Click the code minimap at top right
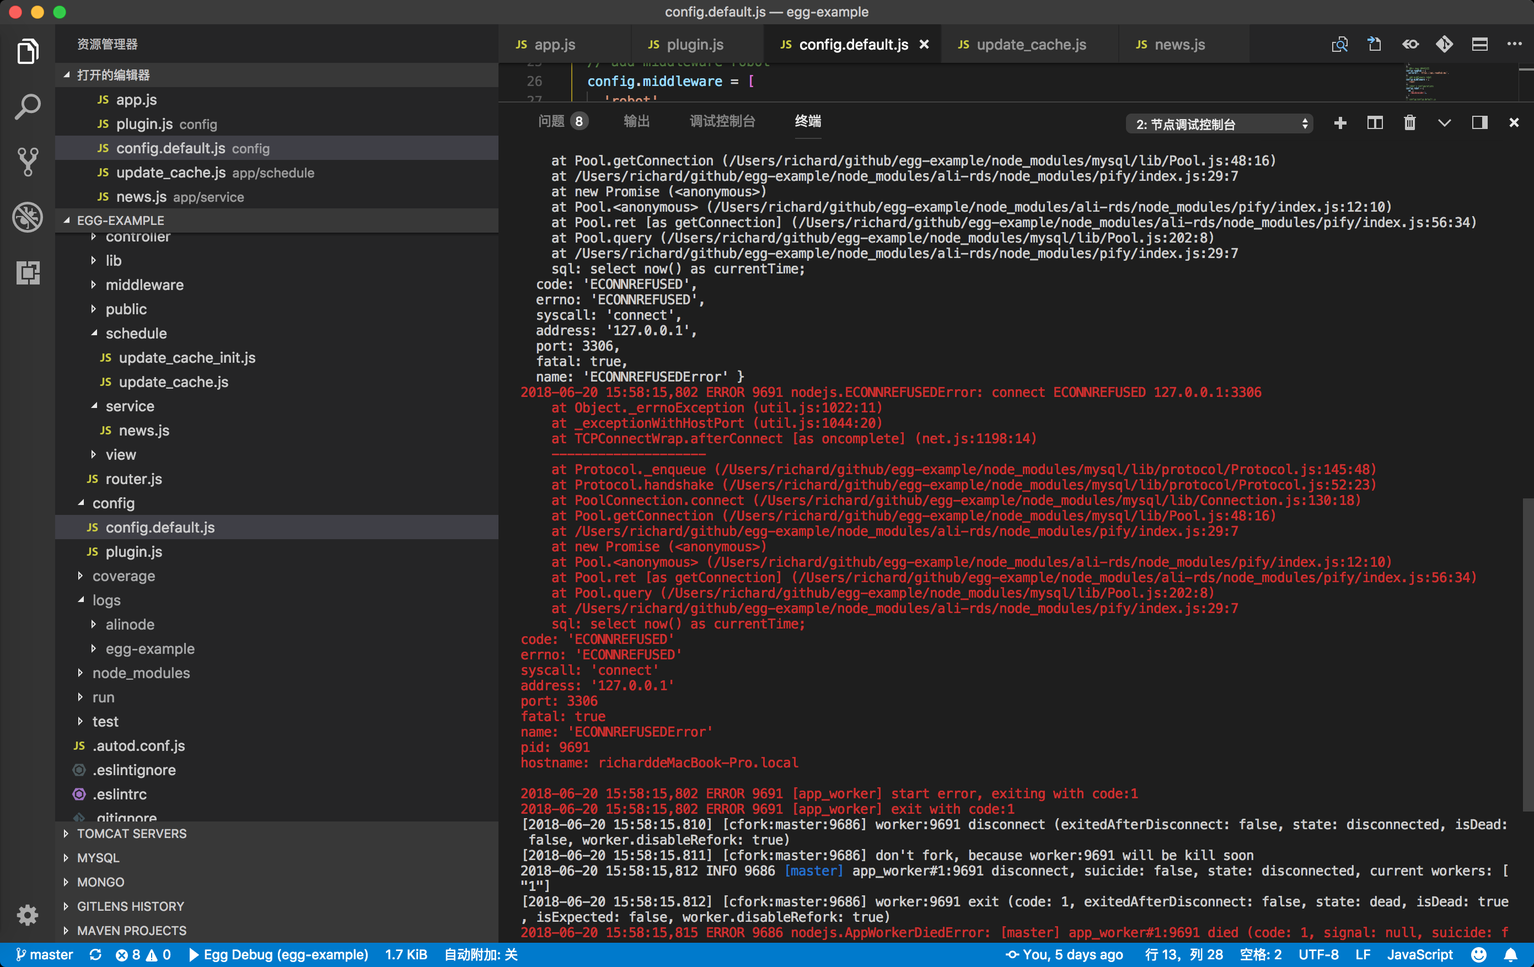This screenshot has height=967, width=1534. [x=1427, y=83]
